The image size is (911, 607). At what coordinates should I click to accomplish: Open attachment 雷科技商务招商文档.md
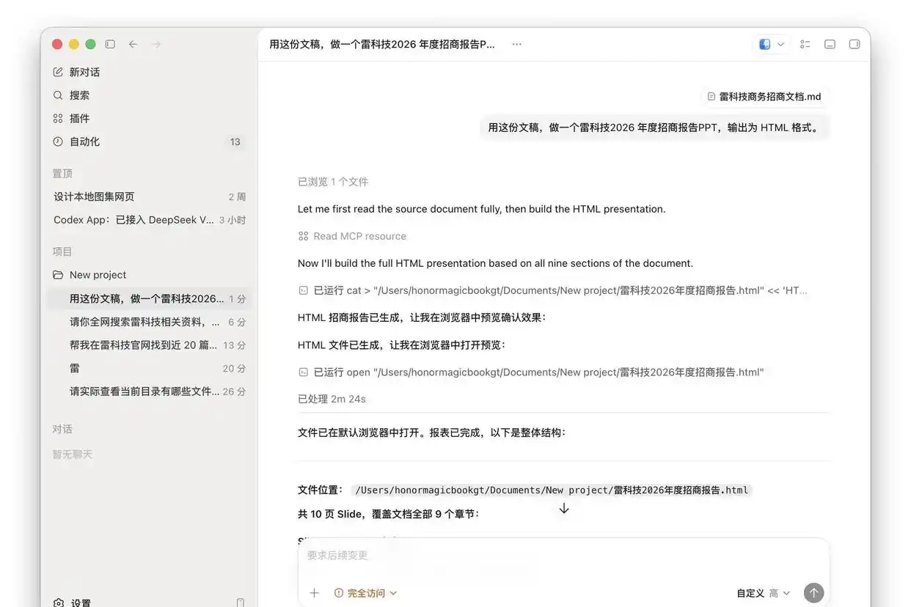pyautogui.click(x=764, y=97)
